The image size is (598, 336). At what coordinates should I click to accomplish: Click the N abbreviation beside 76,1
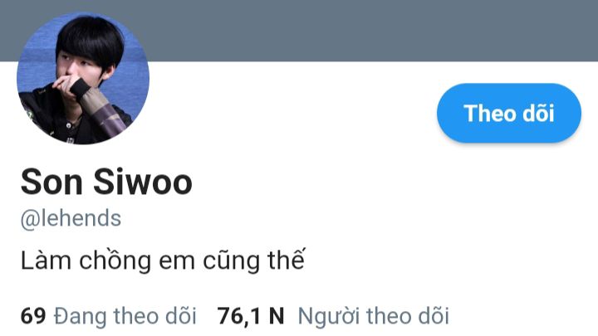[x=277, y=316]
